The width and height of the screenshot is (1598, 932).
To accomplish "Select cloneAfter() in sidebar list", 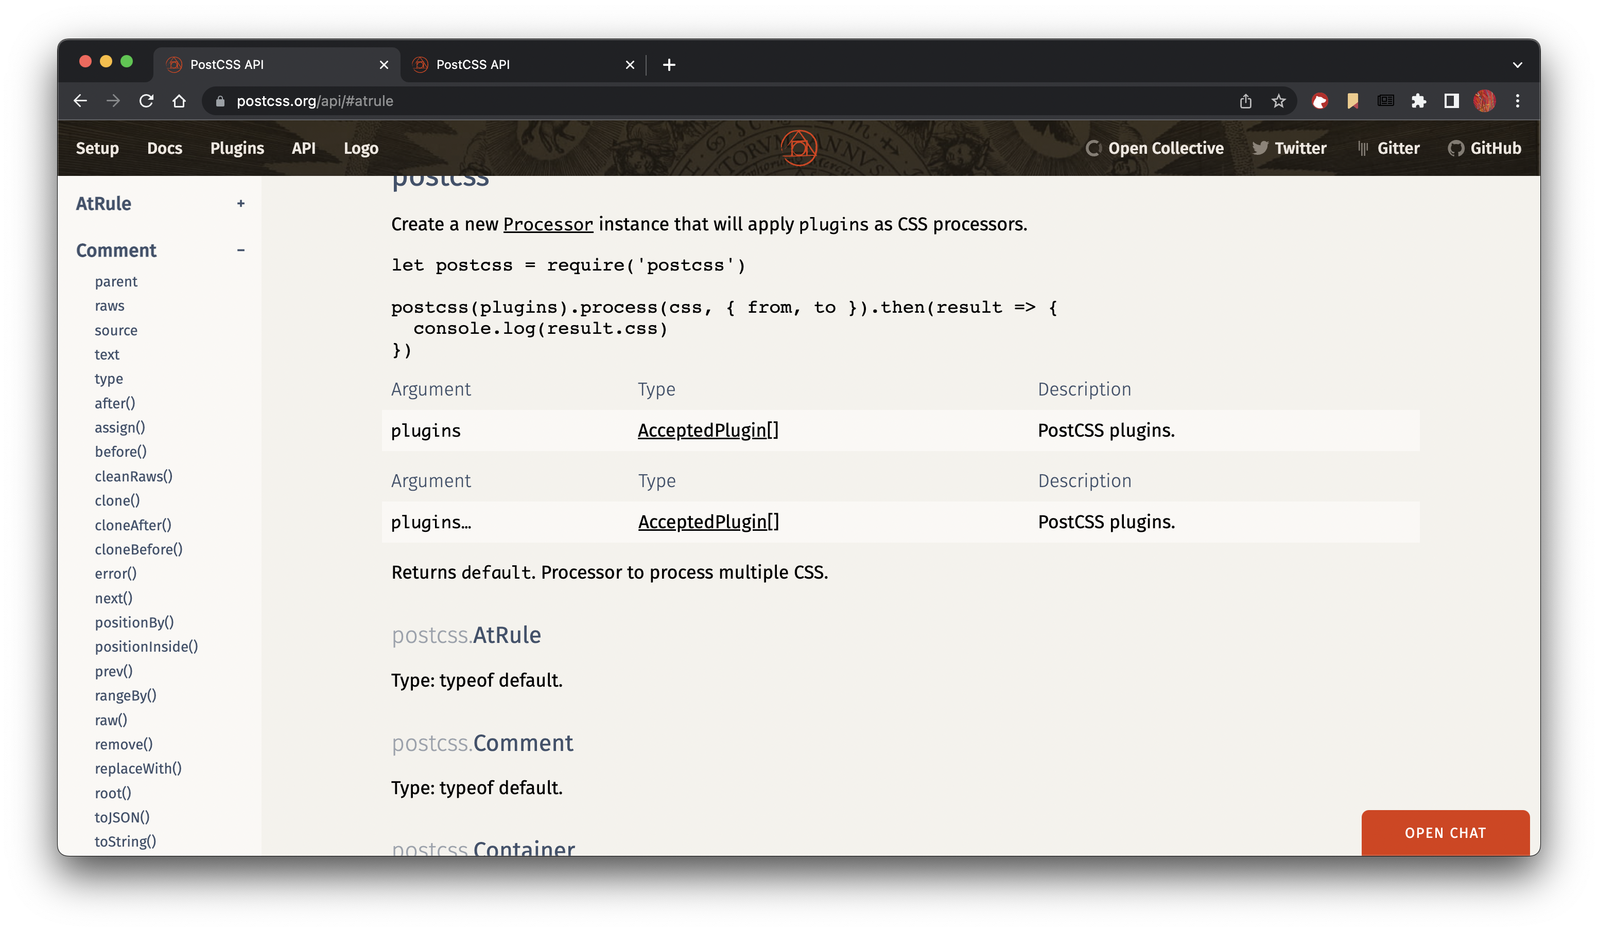I will pos(133,525).
